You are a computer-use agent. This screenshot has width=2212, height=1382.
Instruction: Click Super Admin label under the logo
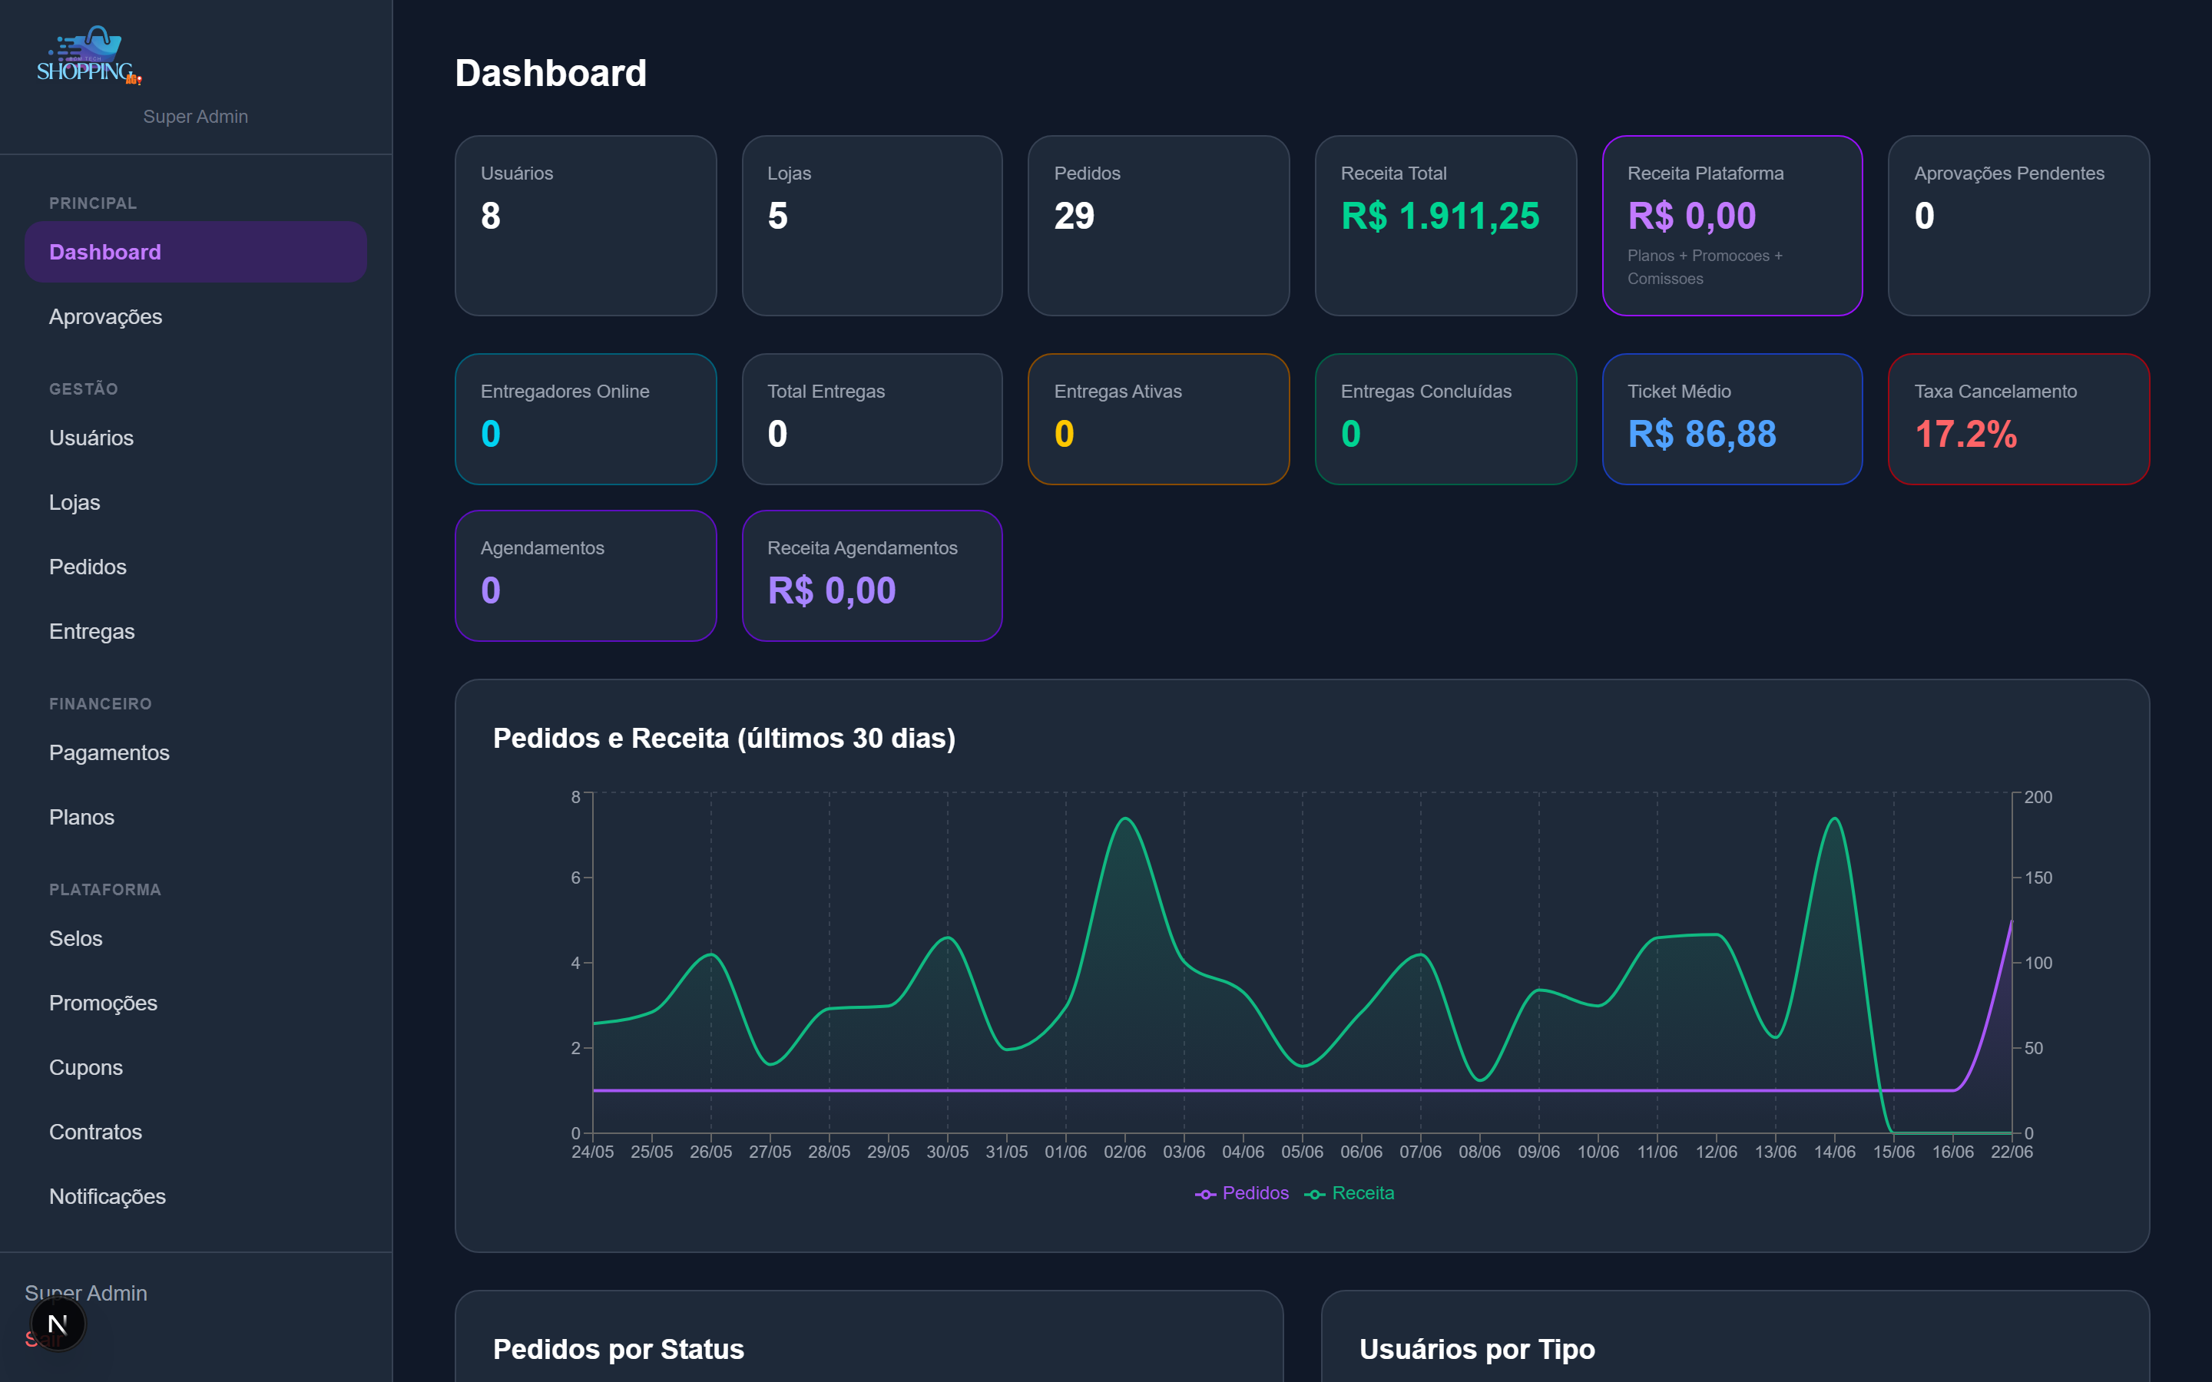(x=196, y=116)
